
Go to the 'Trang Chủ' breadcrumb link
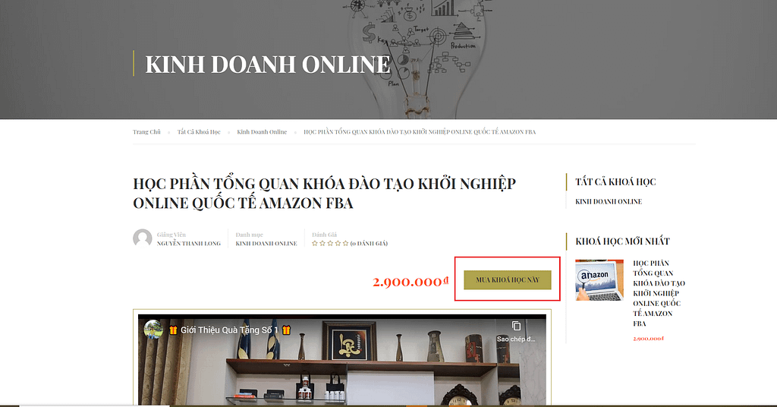point(146,132)
